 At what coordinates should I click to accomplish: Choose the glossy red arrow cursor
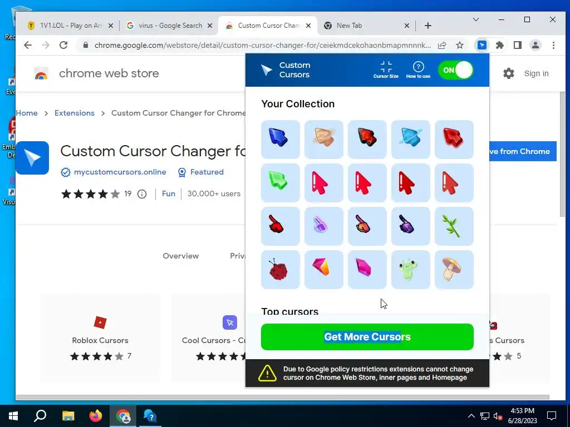coord(454,140)
